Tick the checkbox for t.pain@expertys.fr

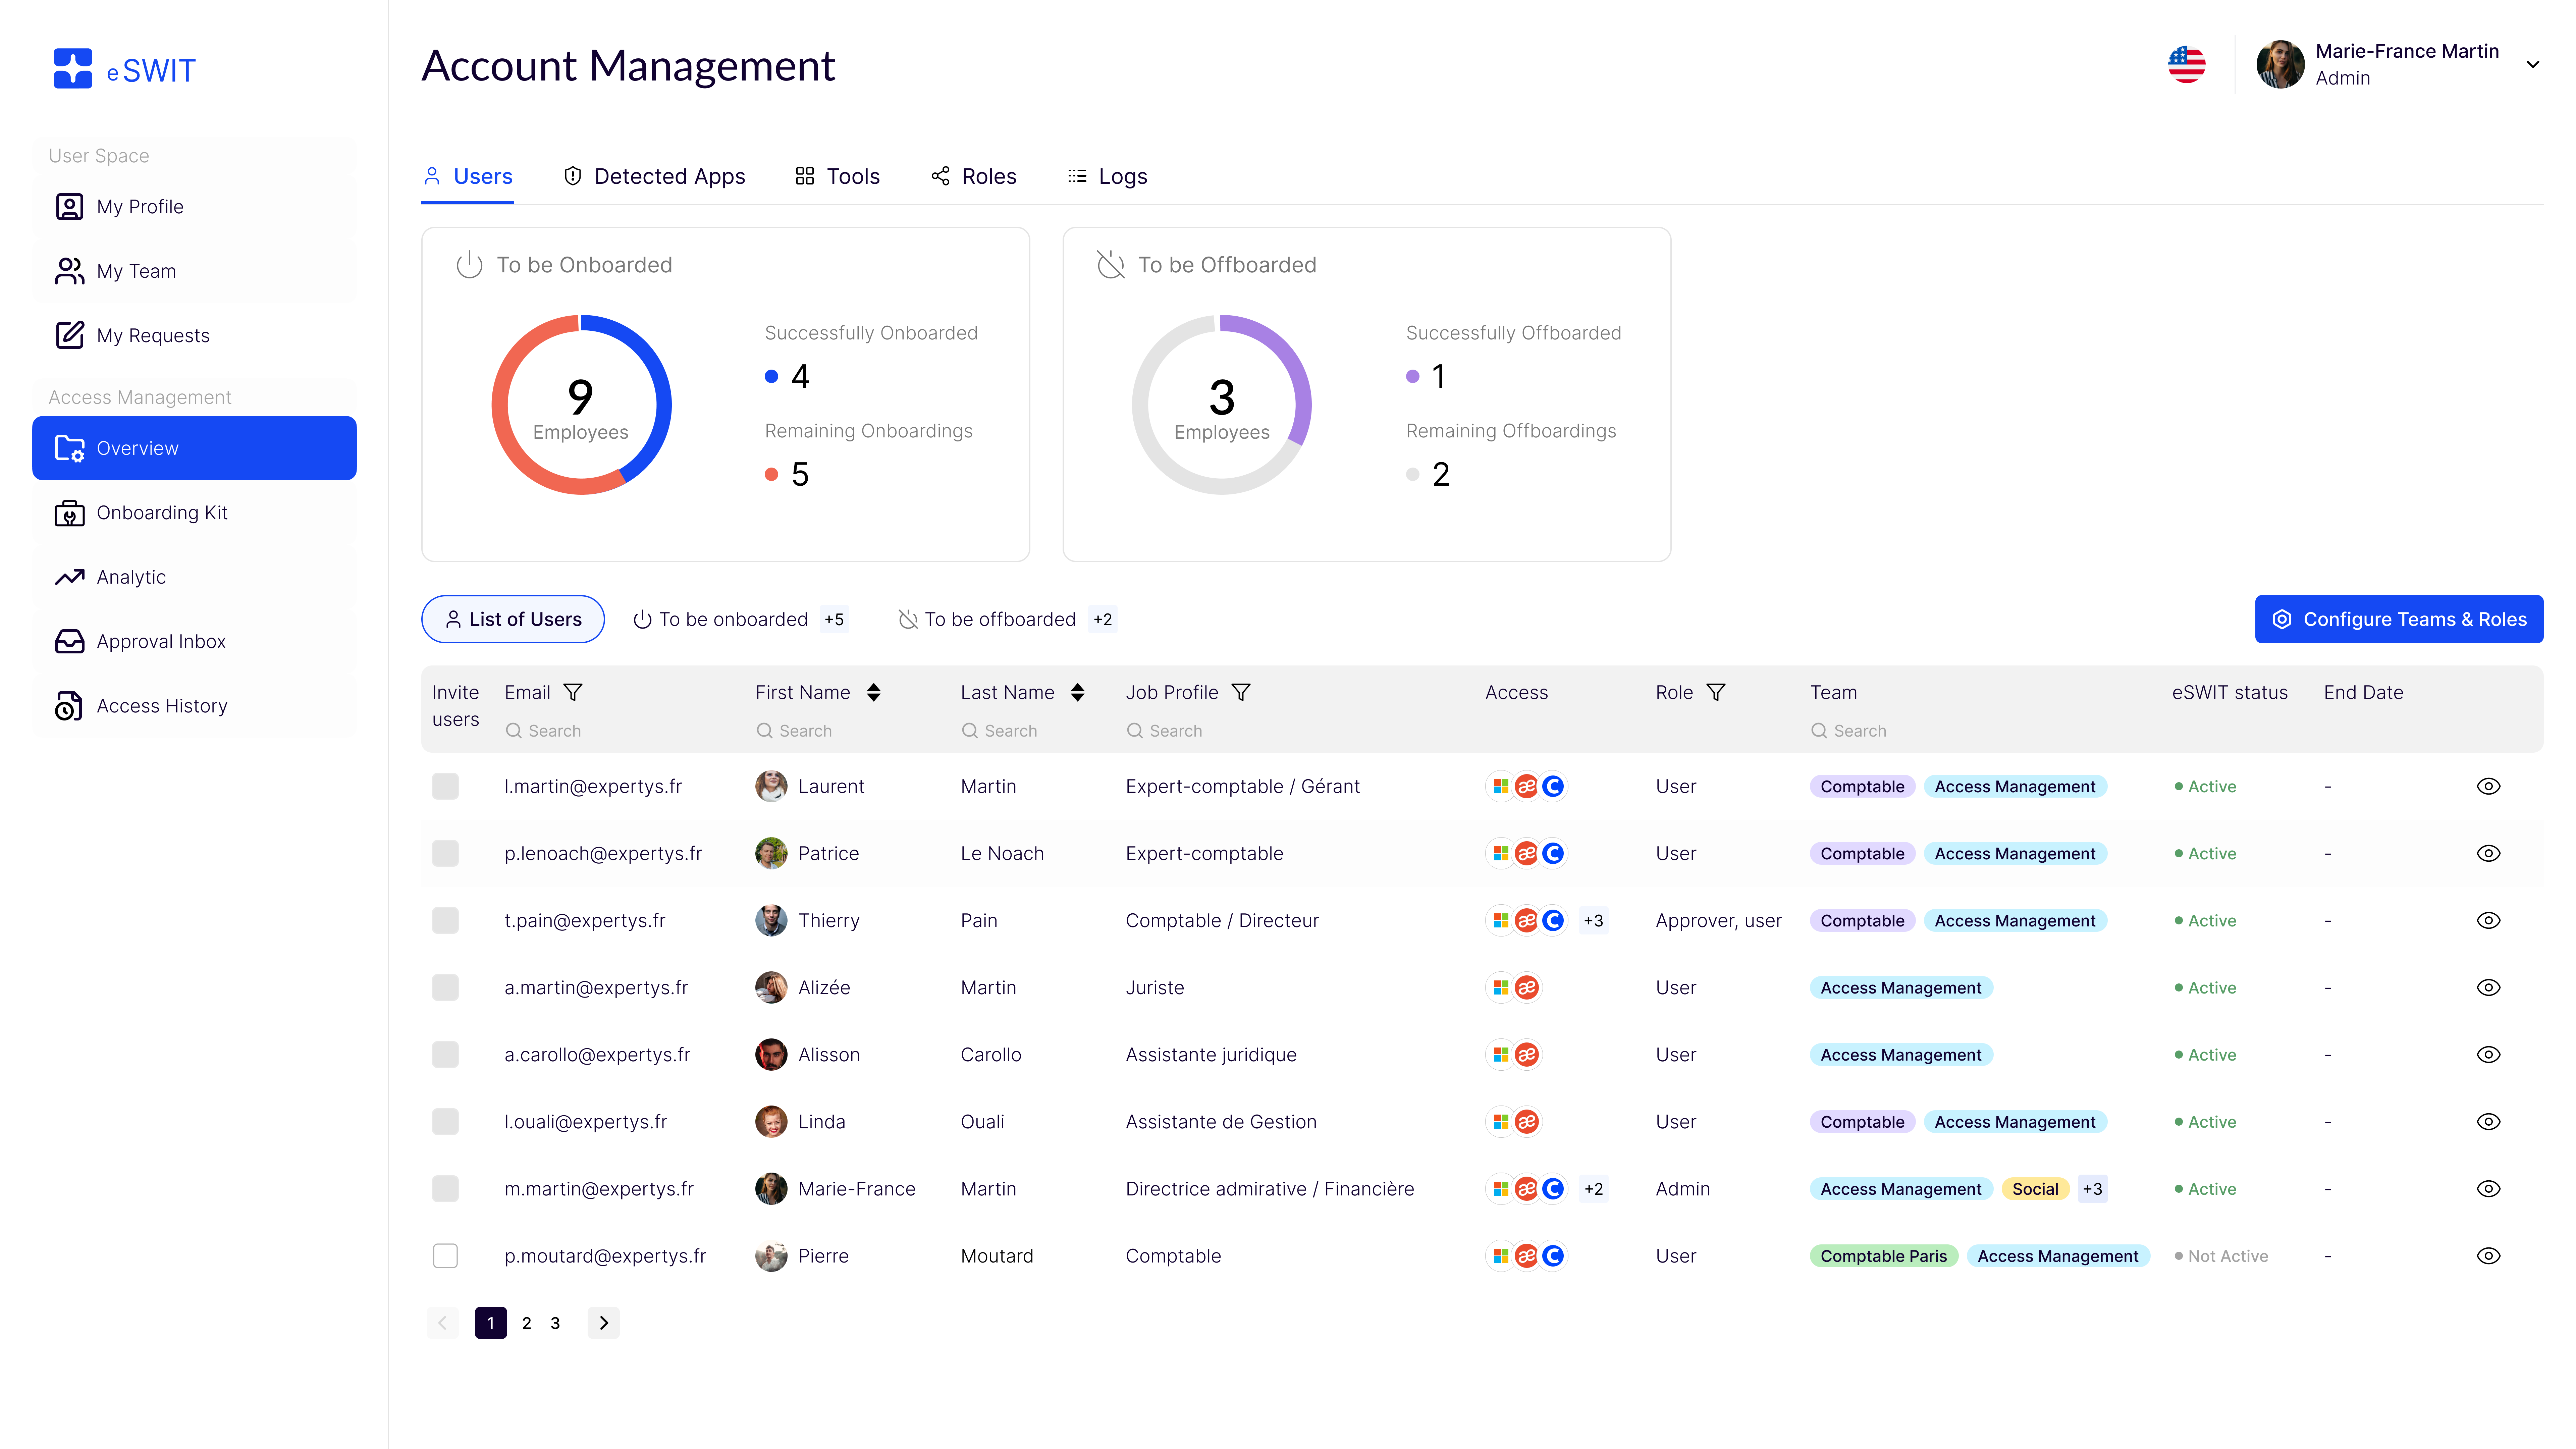point(445,921)
